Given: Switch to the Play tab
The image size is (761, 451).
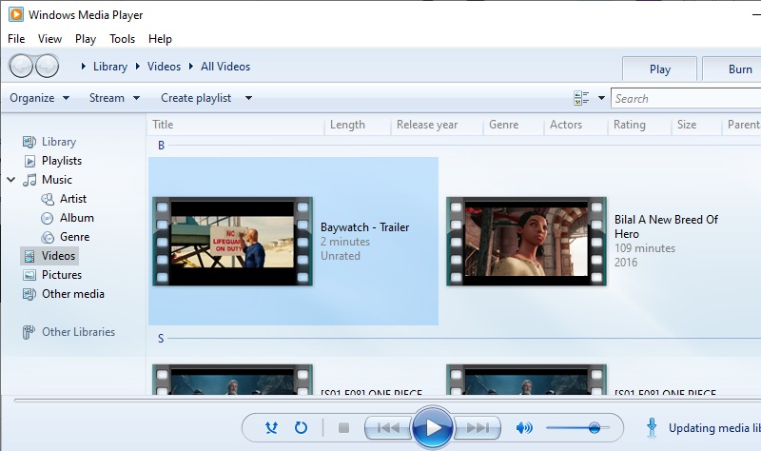Looking at the screenshot, I should 660,69.
